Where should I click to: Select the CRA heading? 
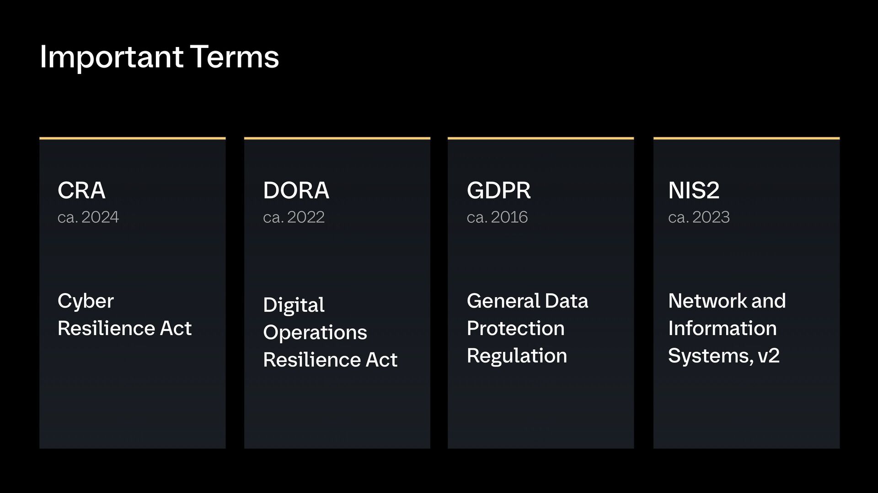pos(81,190)
